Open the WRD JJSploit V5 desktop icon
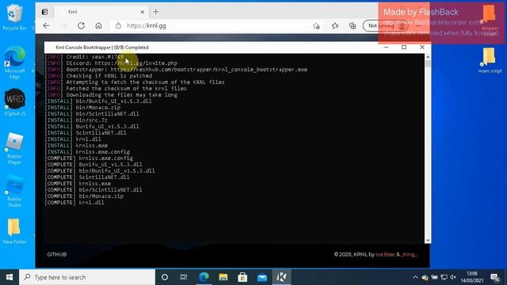507x285 pixels. [x=14, y=102]
